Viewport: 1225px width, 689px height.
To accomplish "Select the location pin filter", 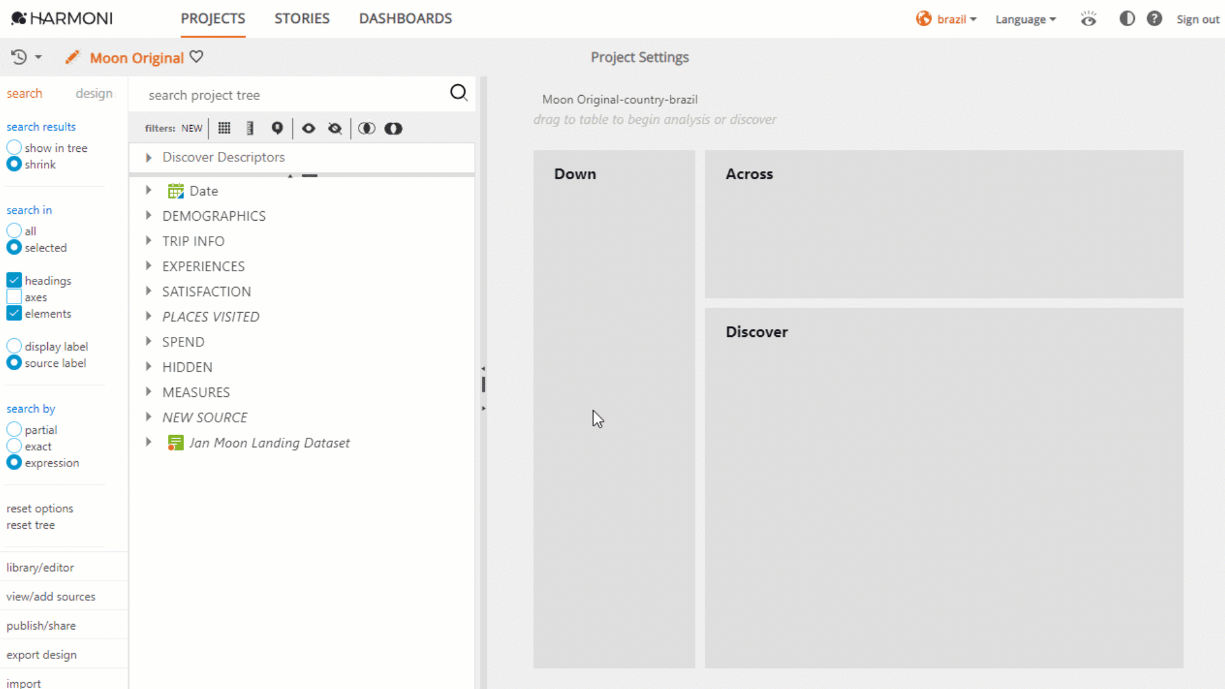I will [277, 128].
